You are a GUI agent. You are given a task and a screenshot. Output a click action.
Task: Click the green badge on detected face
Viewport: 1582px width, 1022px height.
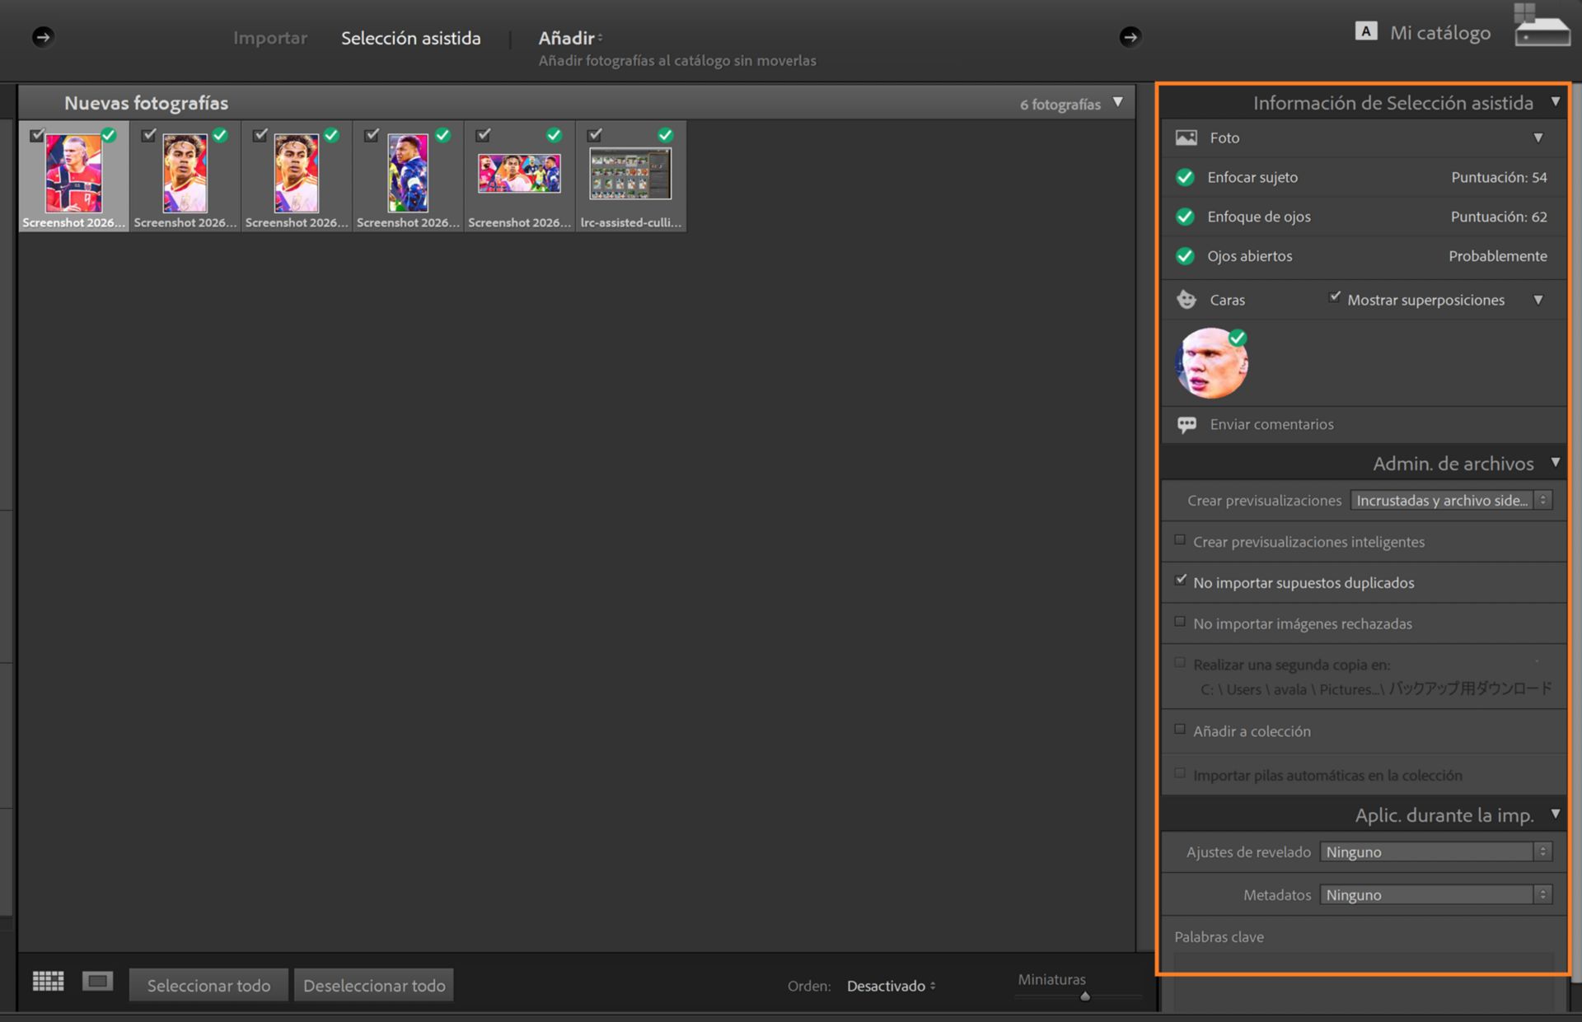[x=1237, y=338]
